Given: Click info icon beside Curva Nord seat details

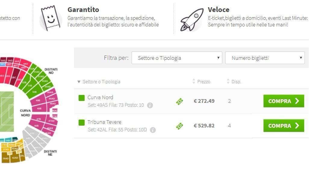Looking at the screenshot, I should coord(150,105).
